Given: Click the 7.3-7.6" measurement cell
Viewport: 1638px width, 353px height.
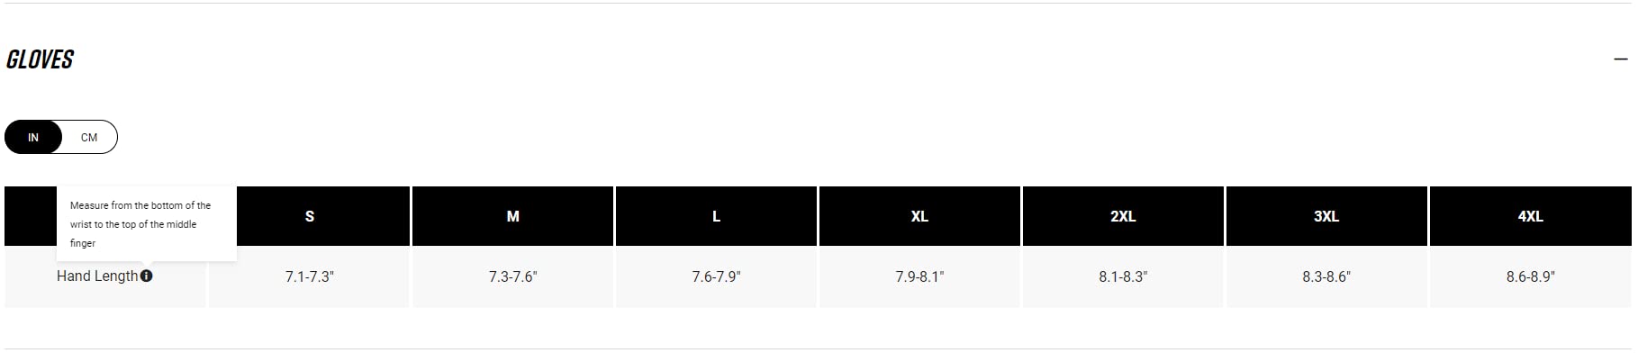Looking at the screenshot, I should pos(513,277).
